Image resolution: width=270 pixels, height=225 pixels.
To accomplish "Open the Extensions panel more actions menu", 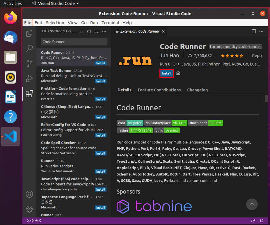I will pyautogui.click(x=104, y=31).
